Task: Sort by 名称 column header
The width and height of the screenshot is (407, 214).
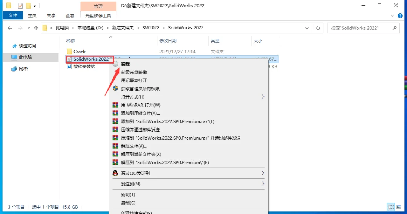Action: pyautogui.click(x=70, y=41)
